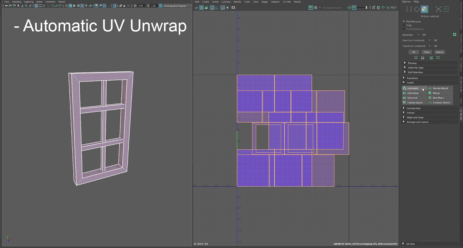463x248 pixels.
Task: Click the gamma reset icon
Action: click(x=148, y=6)
